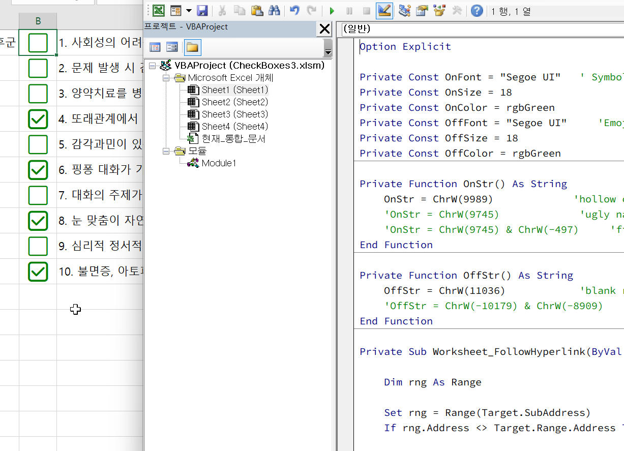Select VBAProject (CheckBoxes3.xlsm) in tree
Viewport: 624px width, 451px height.
(x=249, y=65)
